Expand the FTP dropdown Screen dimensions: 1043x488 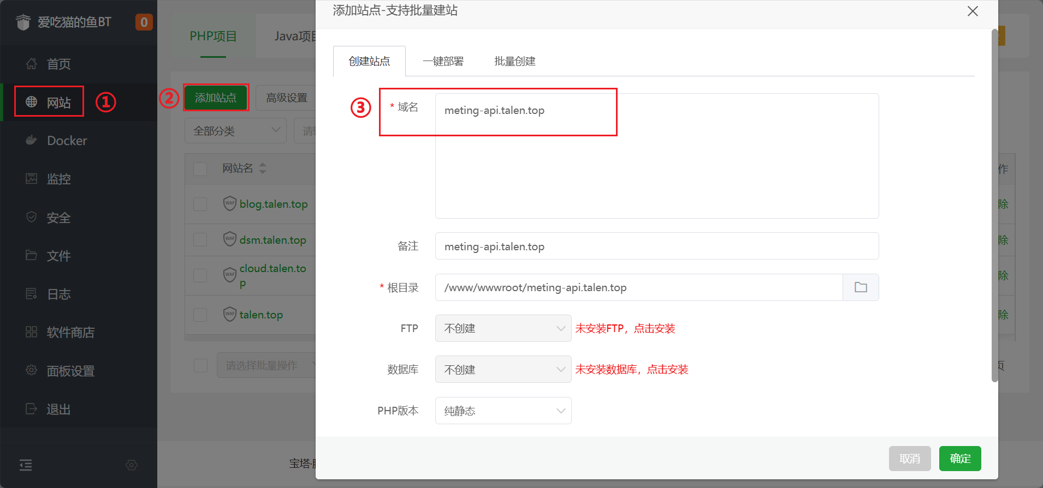pos(503,328)
